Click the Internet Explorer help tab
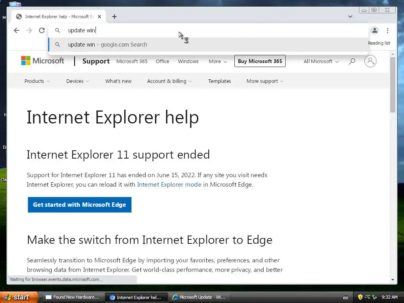This screenshot has height=303, width=404. point(59,17)
